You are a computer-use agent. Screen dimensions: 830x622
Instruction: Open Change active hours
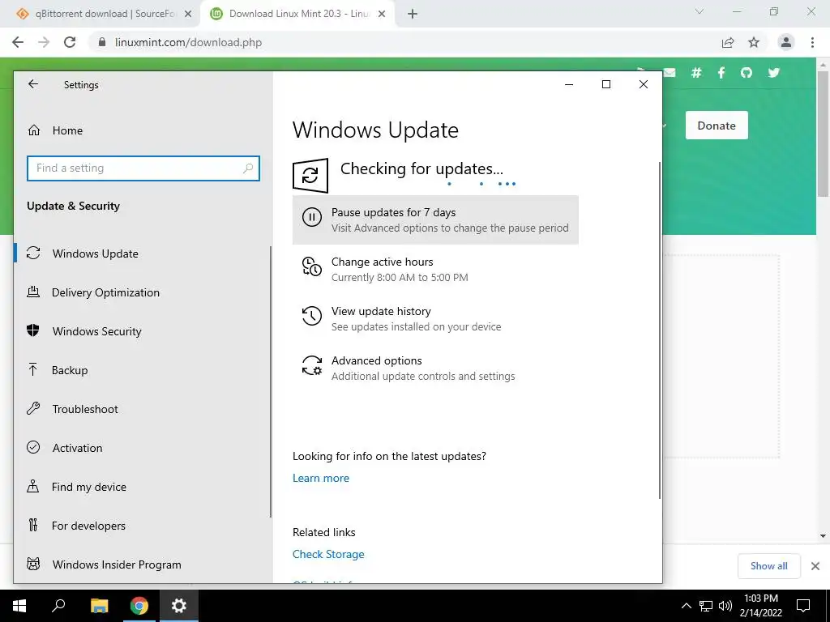(435, 269)
